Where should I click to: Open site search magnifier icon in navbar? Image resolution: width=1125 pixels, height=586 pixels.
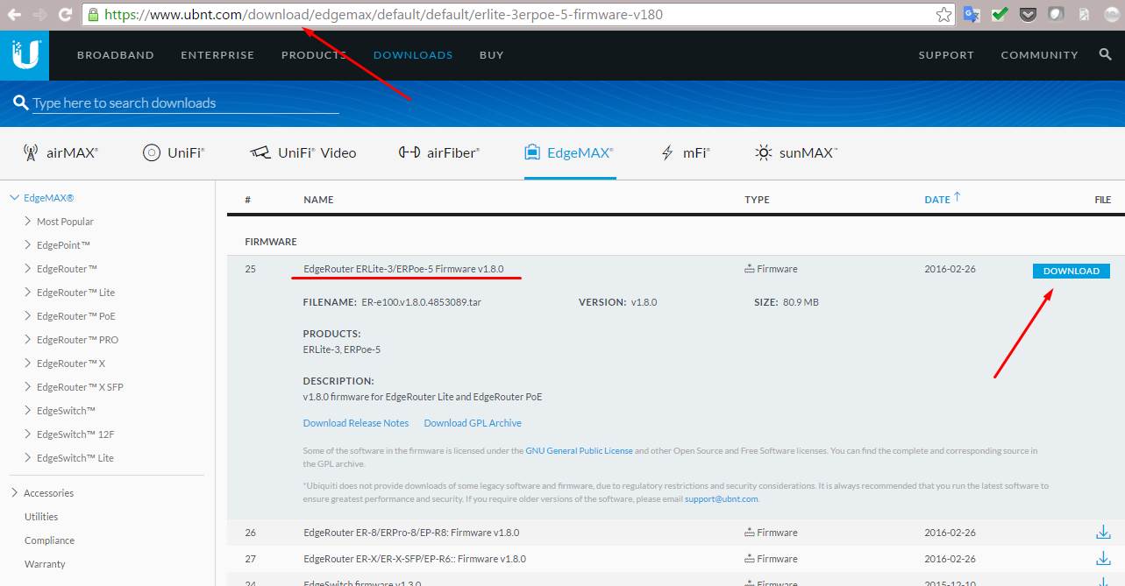pyautogui.click(x=1105, y=54)
